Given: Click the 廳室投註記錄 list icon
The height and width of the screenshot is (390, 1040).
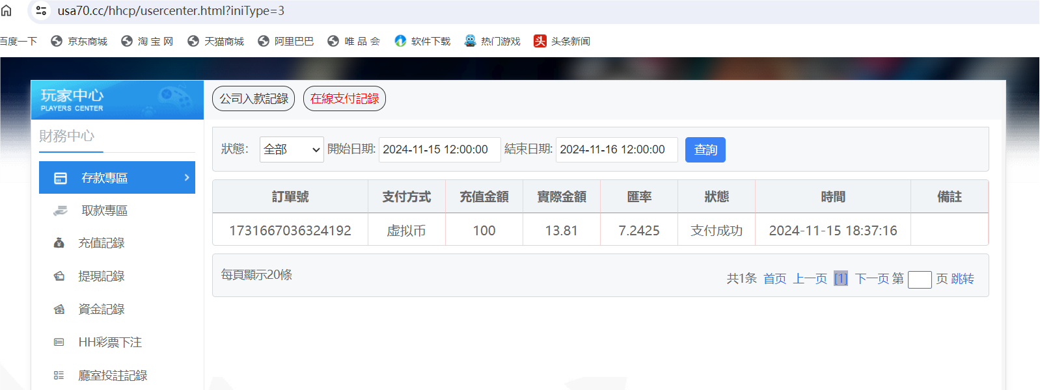Looking at the screenshot, I should (59, 376).
